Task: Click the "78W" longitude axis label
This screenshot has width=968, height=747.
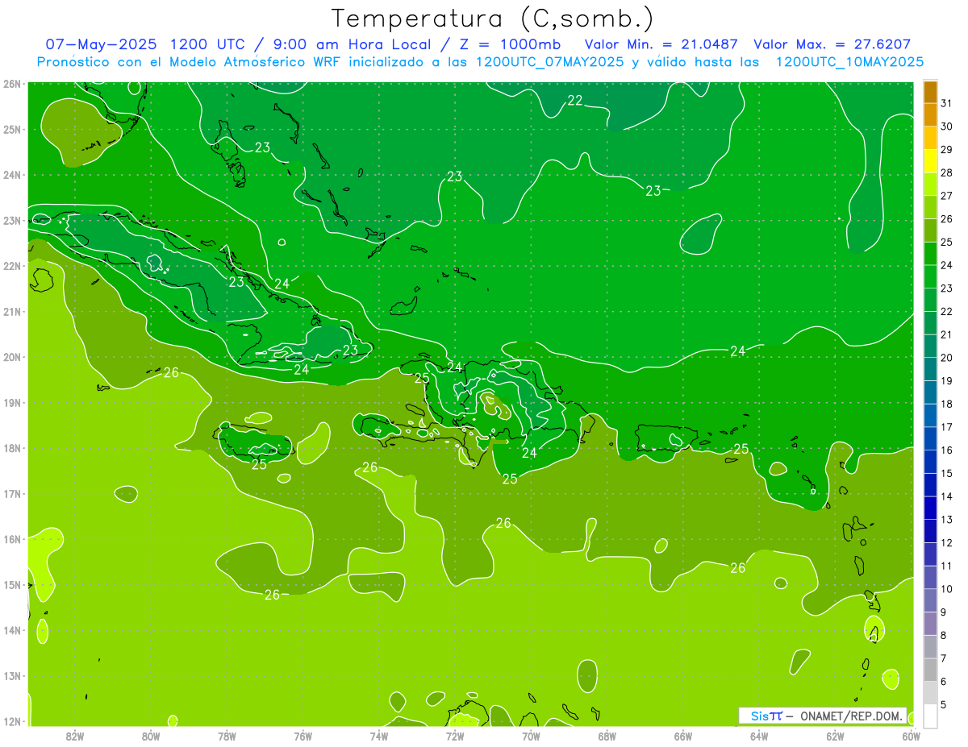Action: [x=227, y=736]
